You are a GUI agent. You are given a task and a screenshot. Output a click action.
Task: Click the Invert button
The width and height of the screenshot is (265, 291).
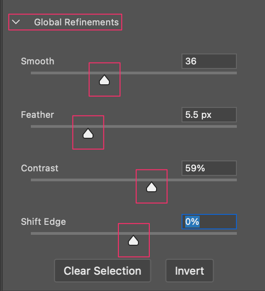pyautogui.click(x=190, y=271)
